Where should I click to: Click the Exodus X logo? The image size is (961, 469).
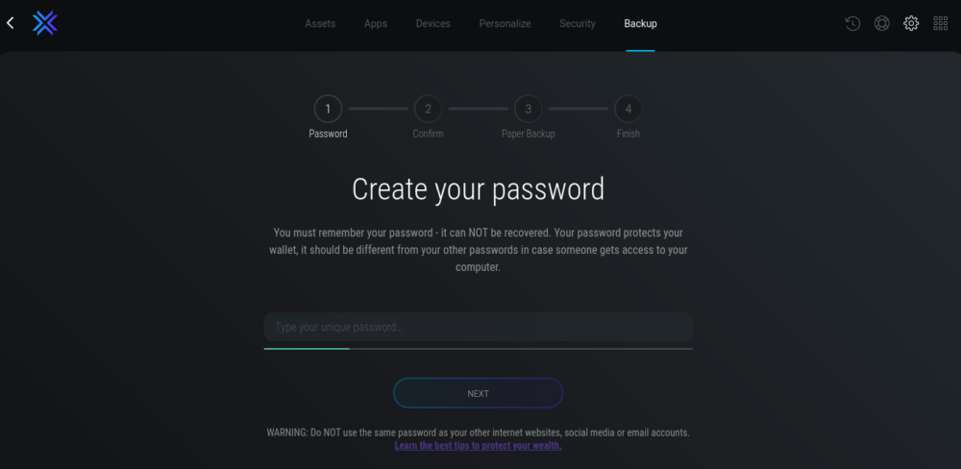point(45,23)
